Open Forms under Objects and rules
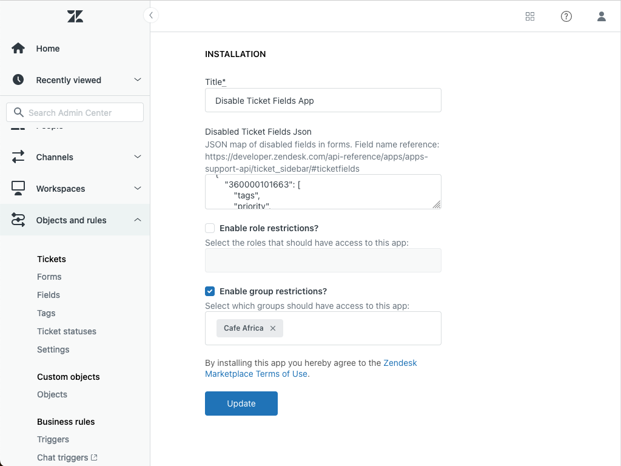Screen dimensions: 621x466 [49, 277]
